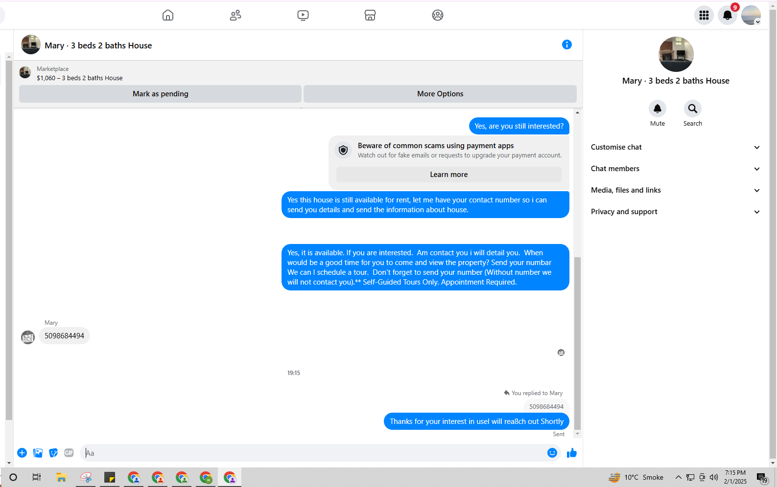Expand the Chat members section
The height and width of the screenshot is (487, 777).
pyautogui.click(x=675, y=169)
